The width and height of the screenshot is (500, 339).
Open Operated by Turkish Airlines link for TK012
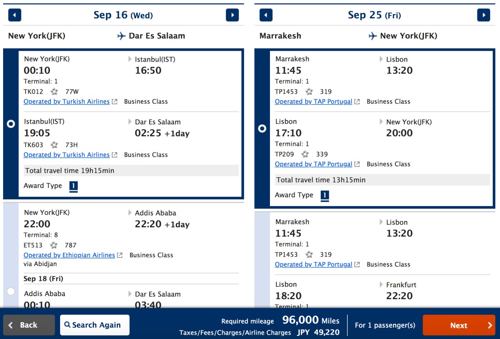[x=66, y=101]
